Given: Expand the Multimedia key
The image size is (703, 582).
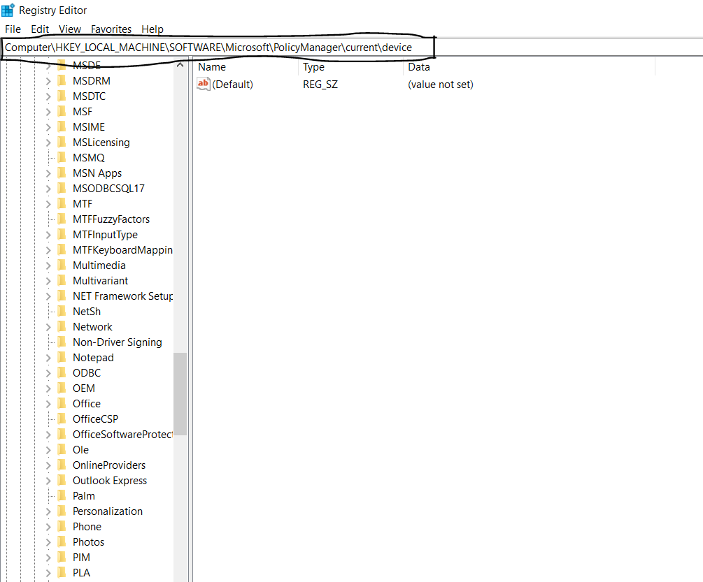Looking at the screenshot, I should tap(48, 265).
